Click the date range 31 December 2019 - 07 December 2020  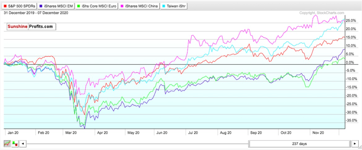coord(36,13)
